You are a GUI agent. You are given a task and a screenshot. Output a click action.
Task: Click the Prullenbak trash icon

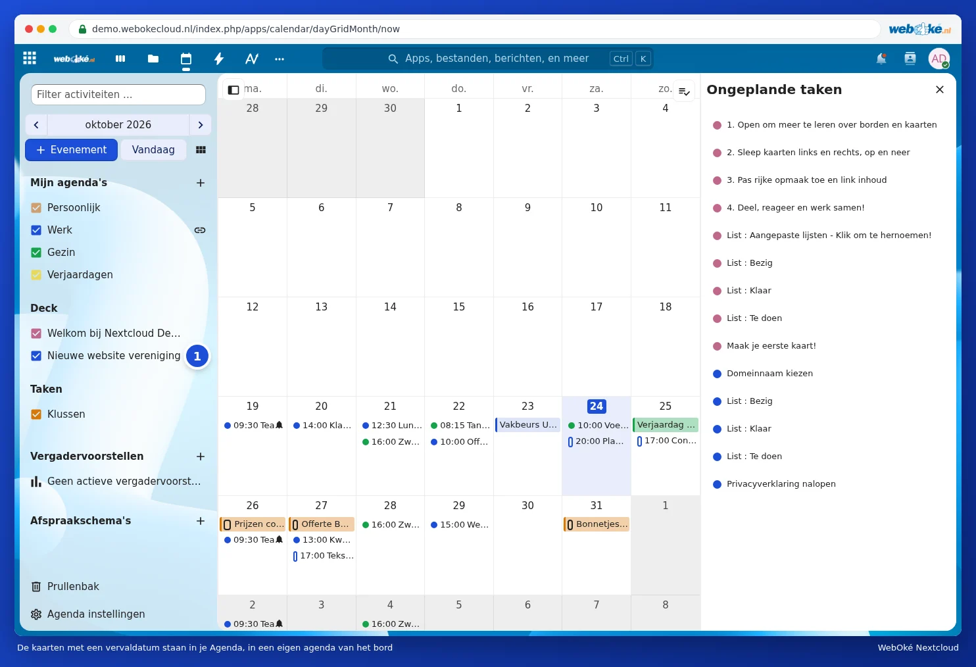tap(36, 587)
